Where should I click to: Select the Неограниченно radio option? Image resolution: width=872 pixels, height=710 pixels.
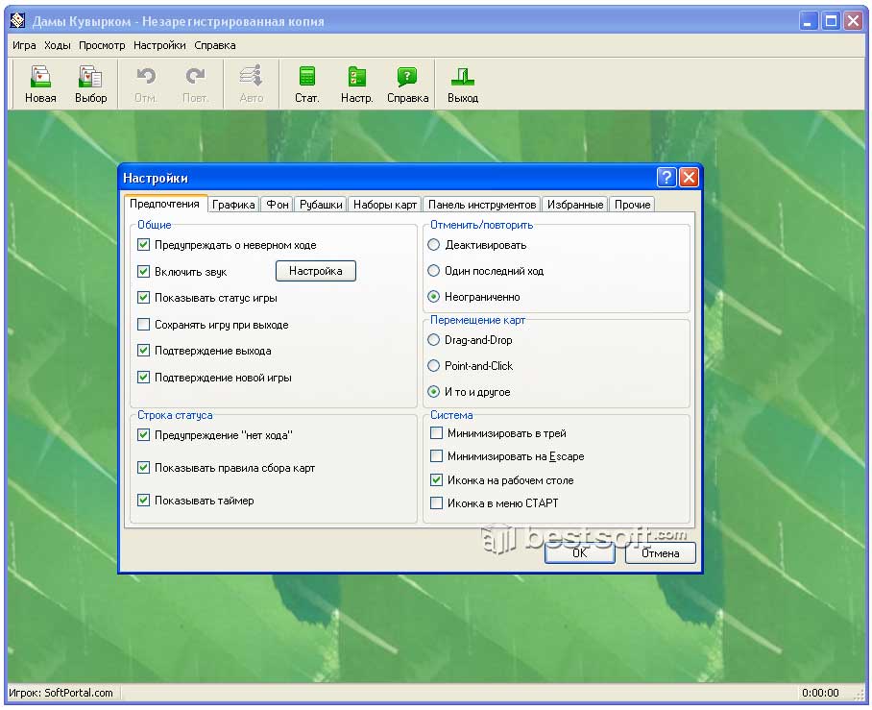(x=434, y=297)
